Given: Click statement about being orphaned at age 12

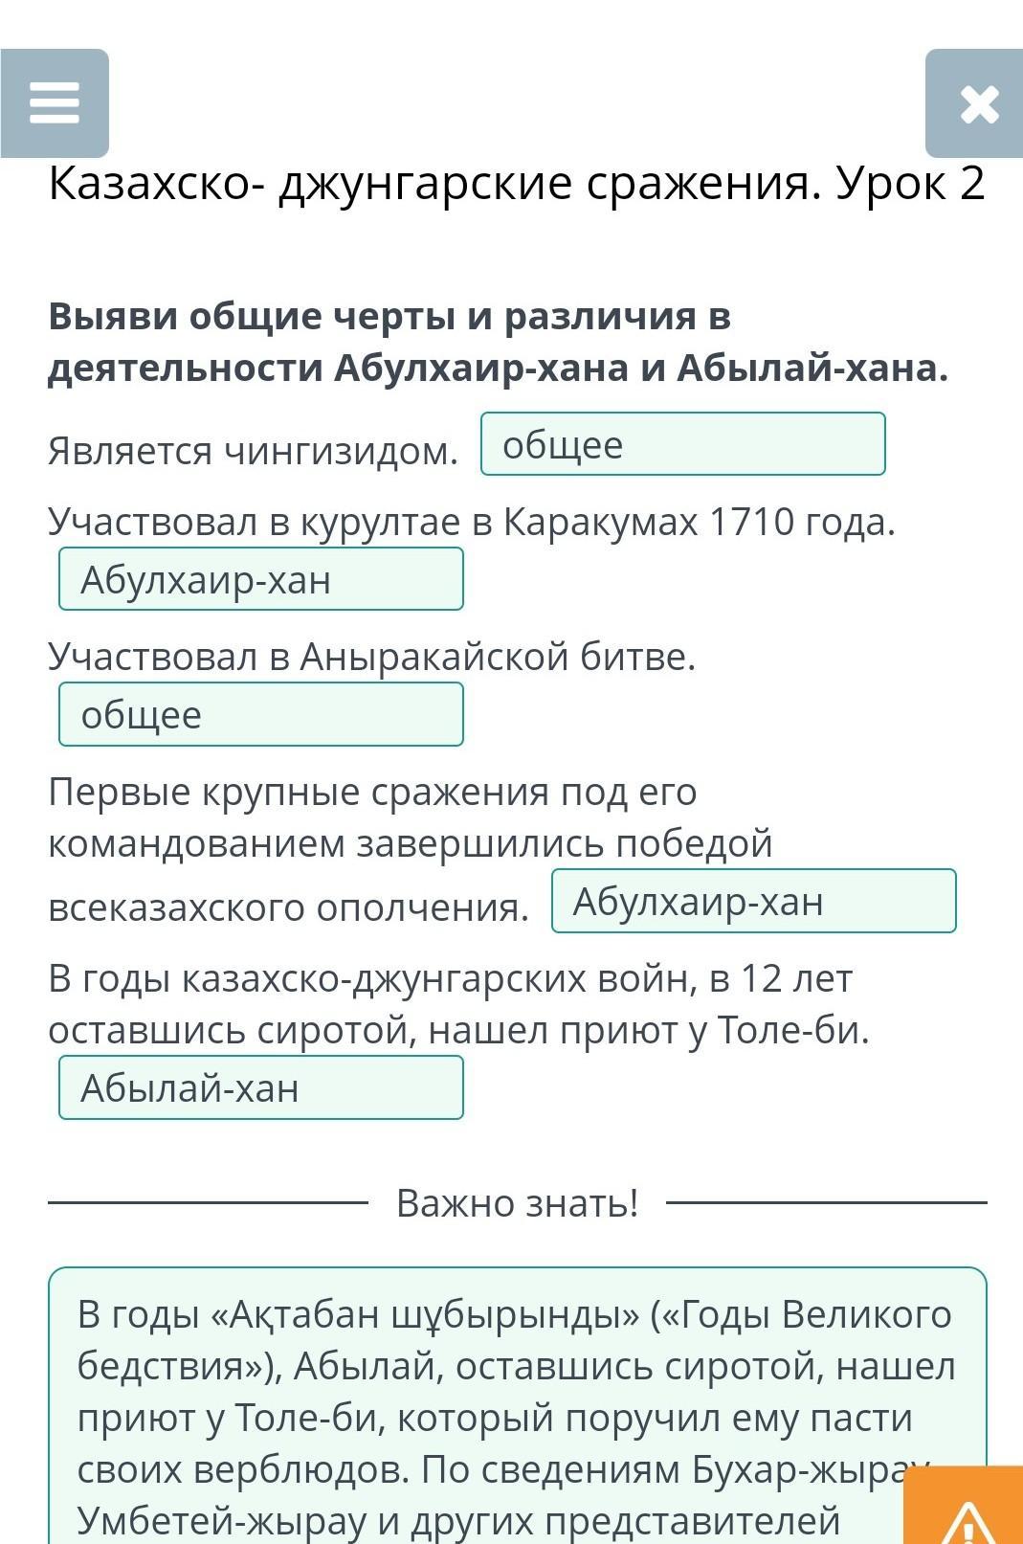Looking at the screenshot, I should click(459, 1004).
